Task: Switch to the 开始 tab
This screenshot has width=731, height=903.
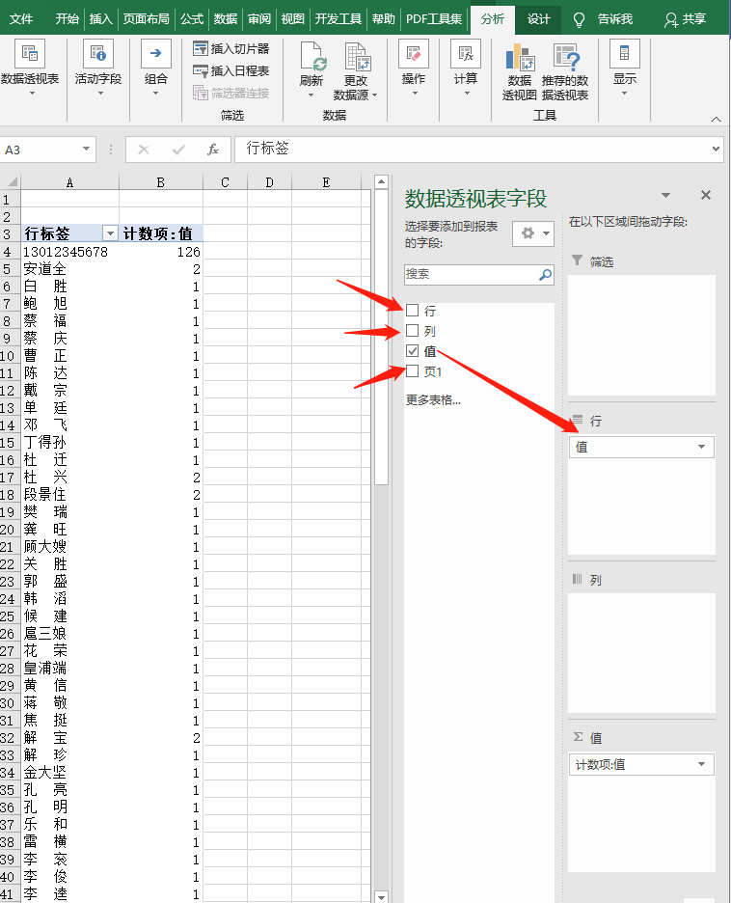Action: (67, 19)
